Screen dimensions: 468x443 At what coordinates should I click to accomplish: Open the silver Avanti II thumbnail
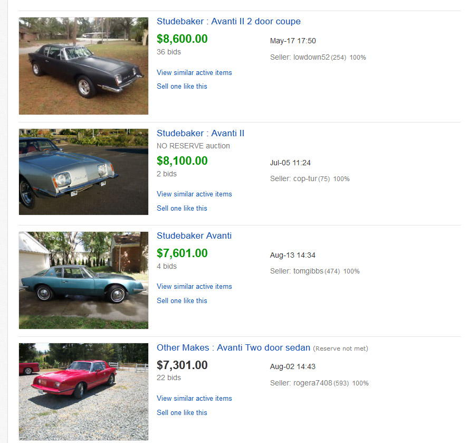[x=83, y=172]
